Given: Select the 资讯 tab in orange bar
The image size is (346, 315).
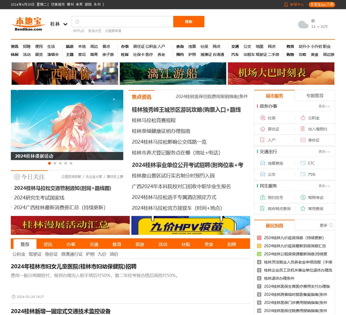Looking at the screenshot, I should pos(48,244).
